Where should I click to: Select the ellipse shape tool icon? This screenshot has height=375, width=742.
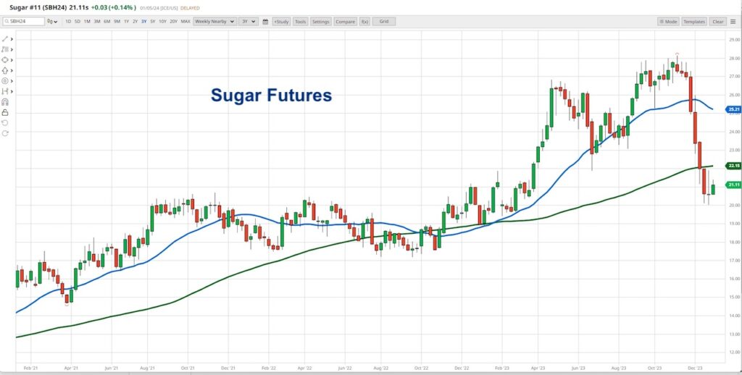click(5, 59)
